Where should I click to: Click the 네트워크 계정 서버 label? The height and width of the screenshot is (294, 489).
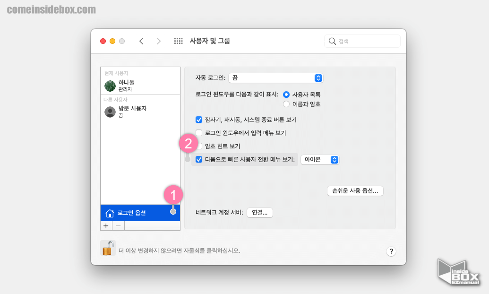[x=219, y=213]
